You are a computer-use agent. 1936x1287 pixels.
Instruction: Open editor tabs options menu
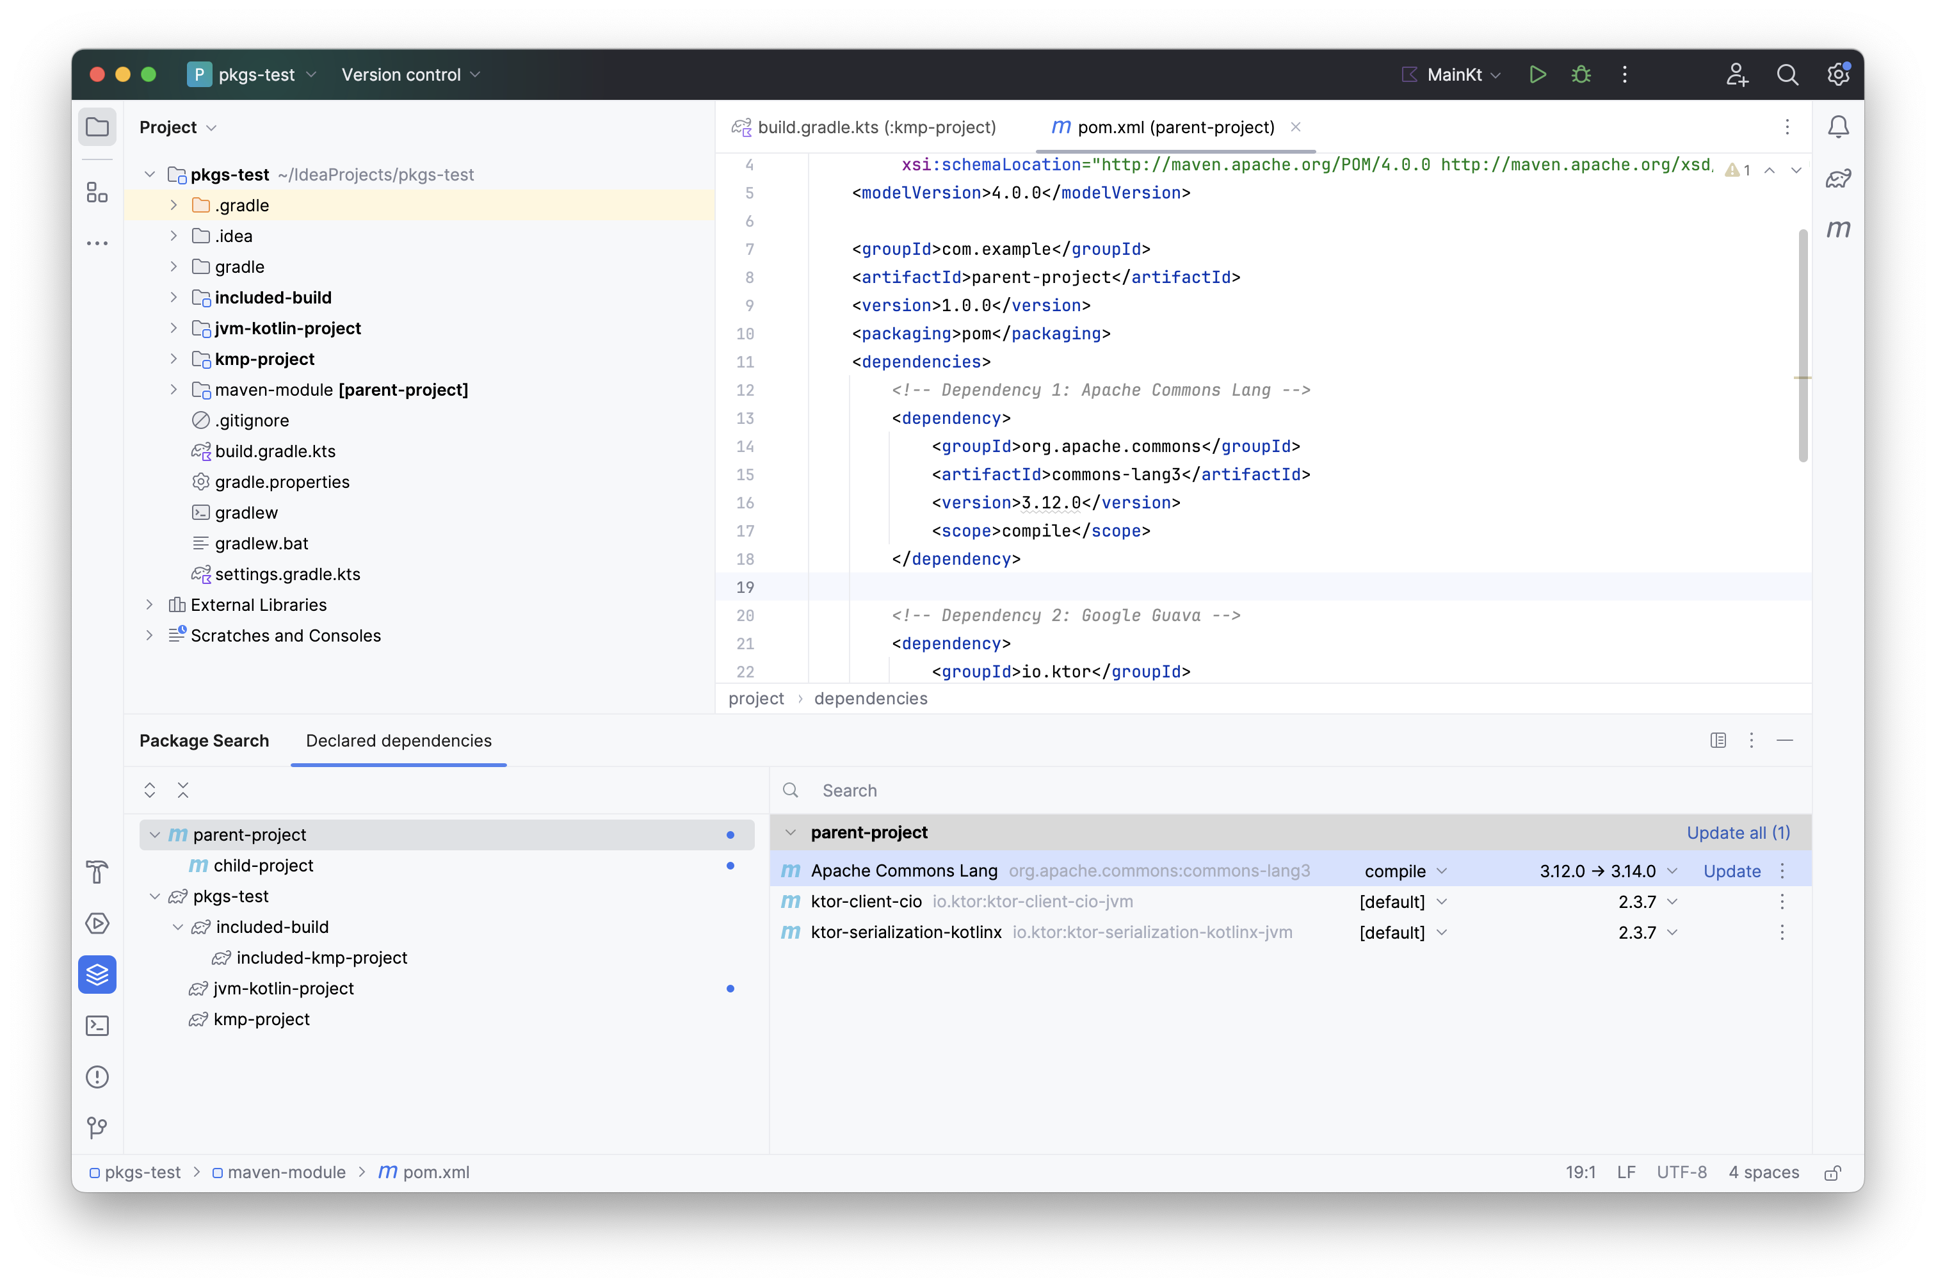(x=1787, y=127)
